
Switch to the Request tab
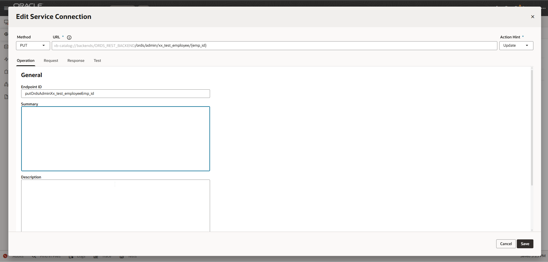point(51,61)
